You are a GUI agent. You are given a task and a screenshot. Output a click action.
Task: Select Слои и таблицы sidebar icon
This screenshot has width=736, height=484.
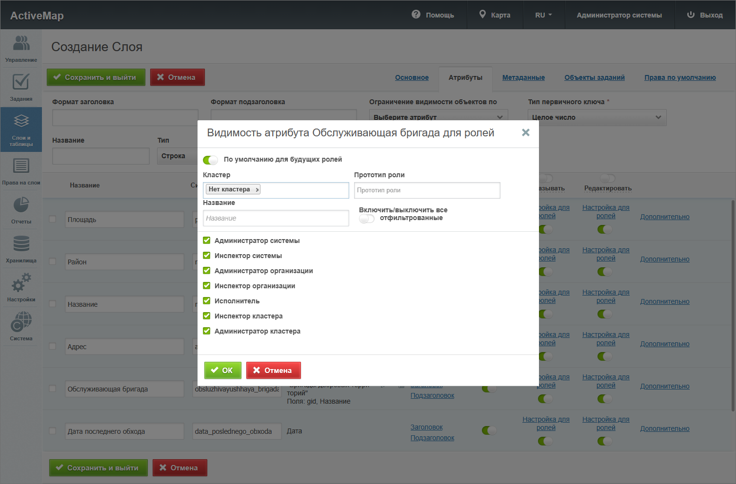21,130
